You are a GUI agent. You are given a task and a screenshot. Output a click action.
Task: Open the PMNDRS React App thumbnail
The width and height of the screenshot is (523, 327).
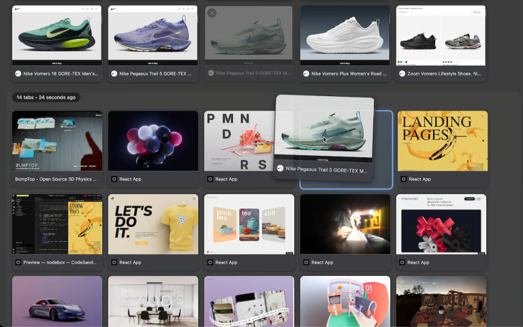(239, 141)
